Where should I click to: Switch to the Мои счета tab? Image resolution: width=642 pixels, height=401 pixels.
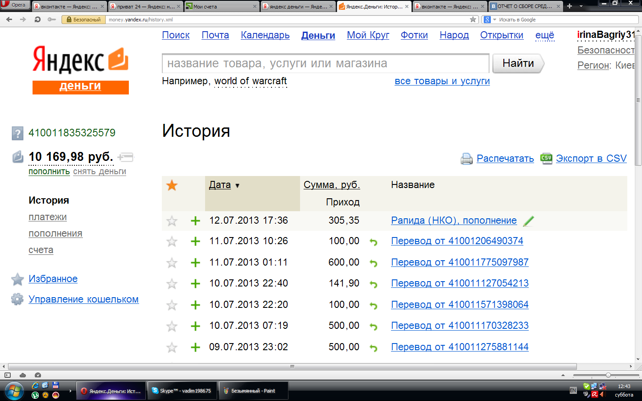click(x=222, y=6)
